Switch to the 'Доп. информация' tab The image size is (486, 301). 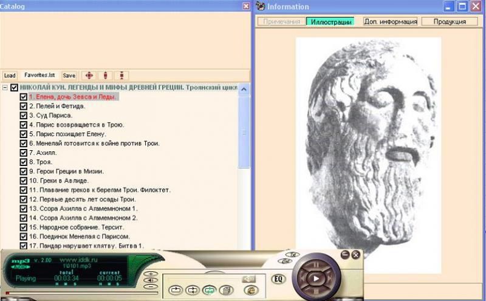(x=391, y=21)
